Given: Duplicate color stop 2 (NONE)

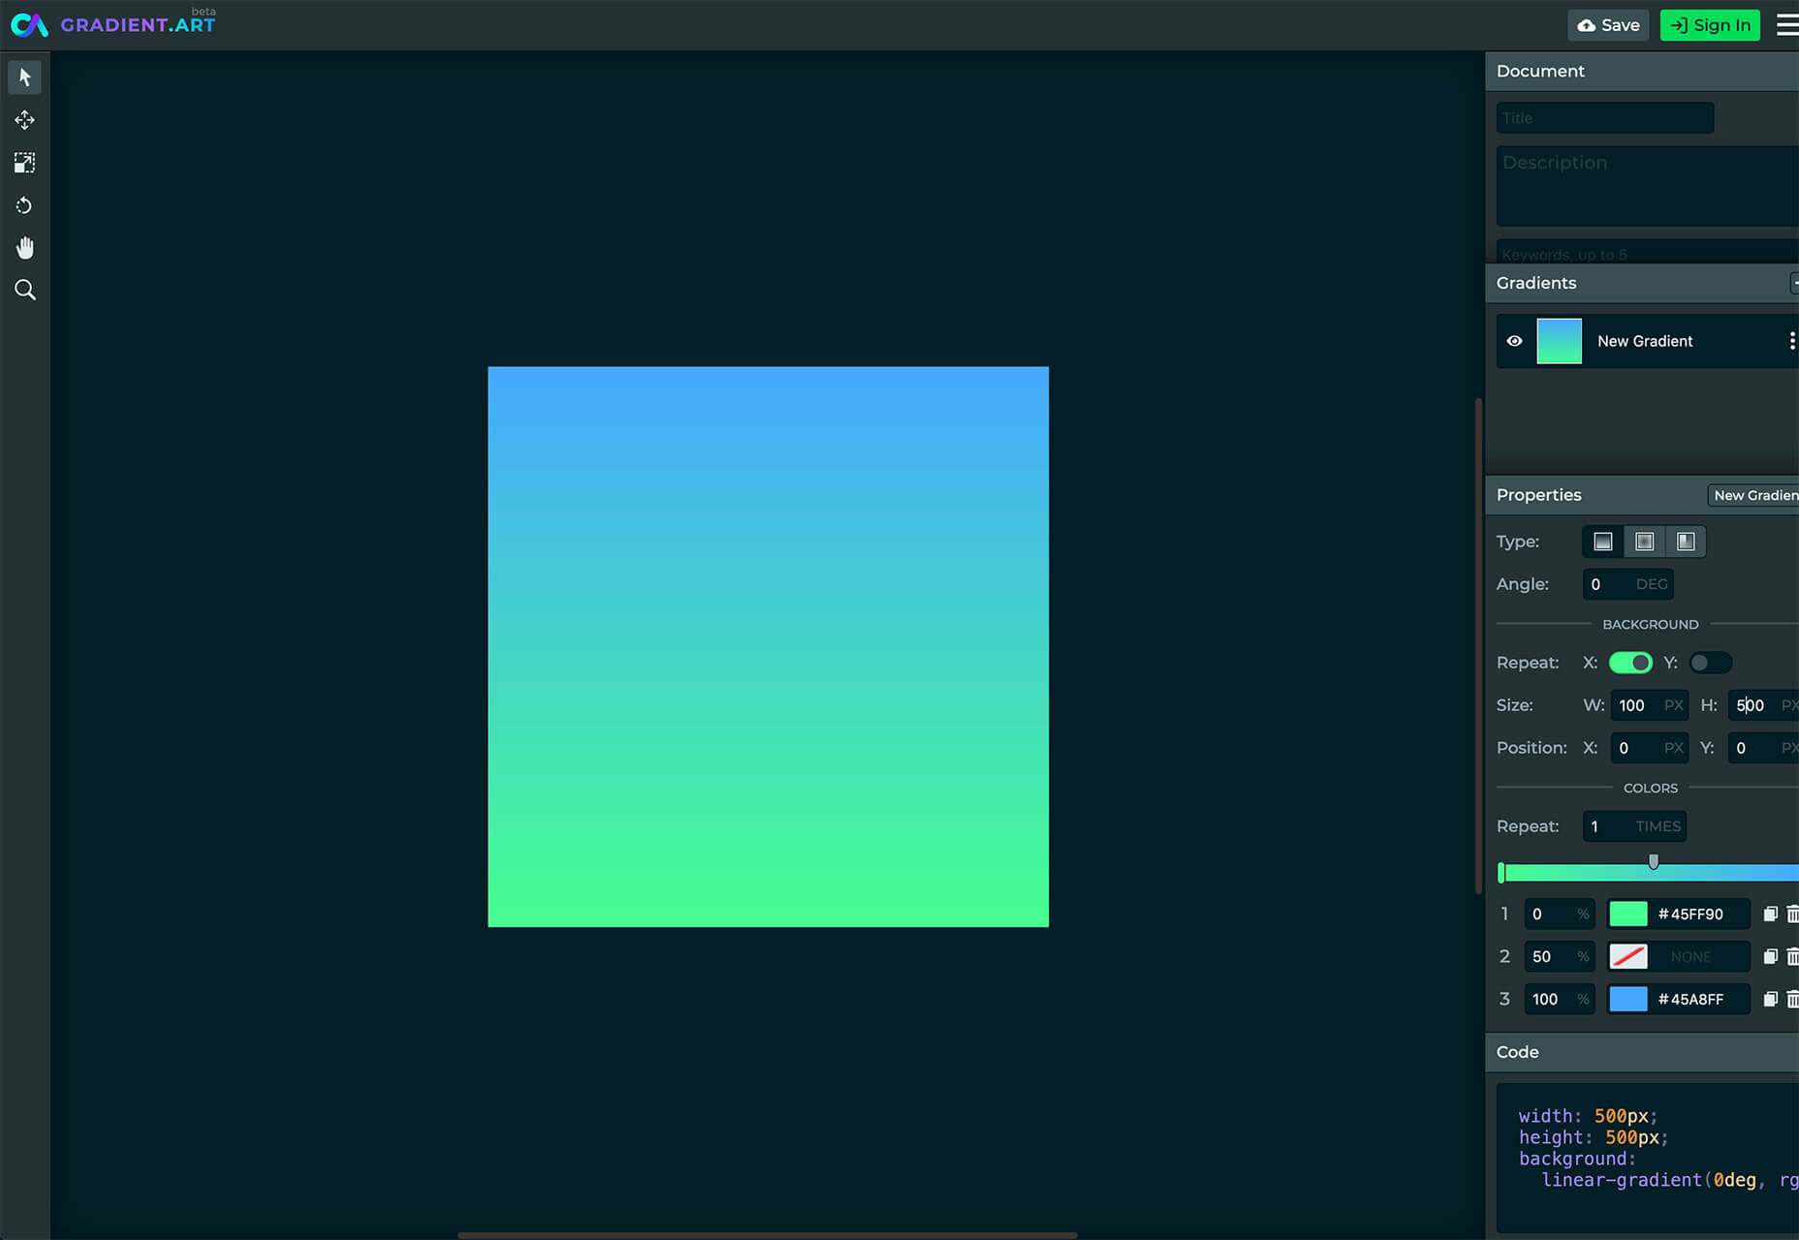Looking at the screenshot, I should tap(1770, 956).
